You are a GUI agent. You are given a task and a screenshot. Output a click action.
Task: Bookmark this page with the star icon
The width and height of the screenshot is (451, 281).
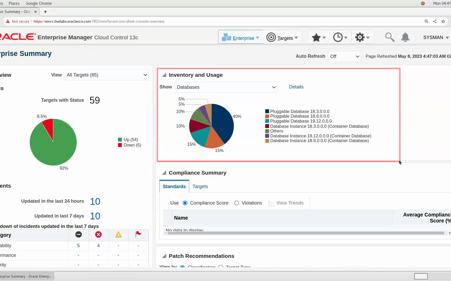coord(443,21)
